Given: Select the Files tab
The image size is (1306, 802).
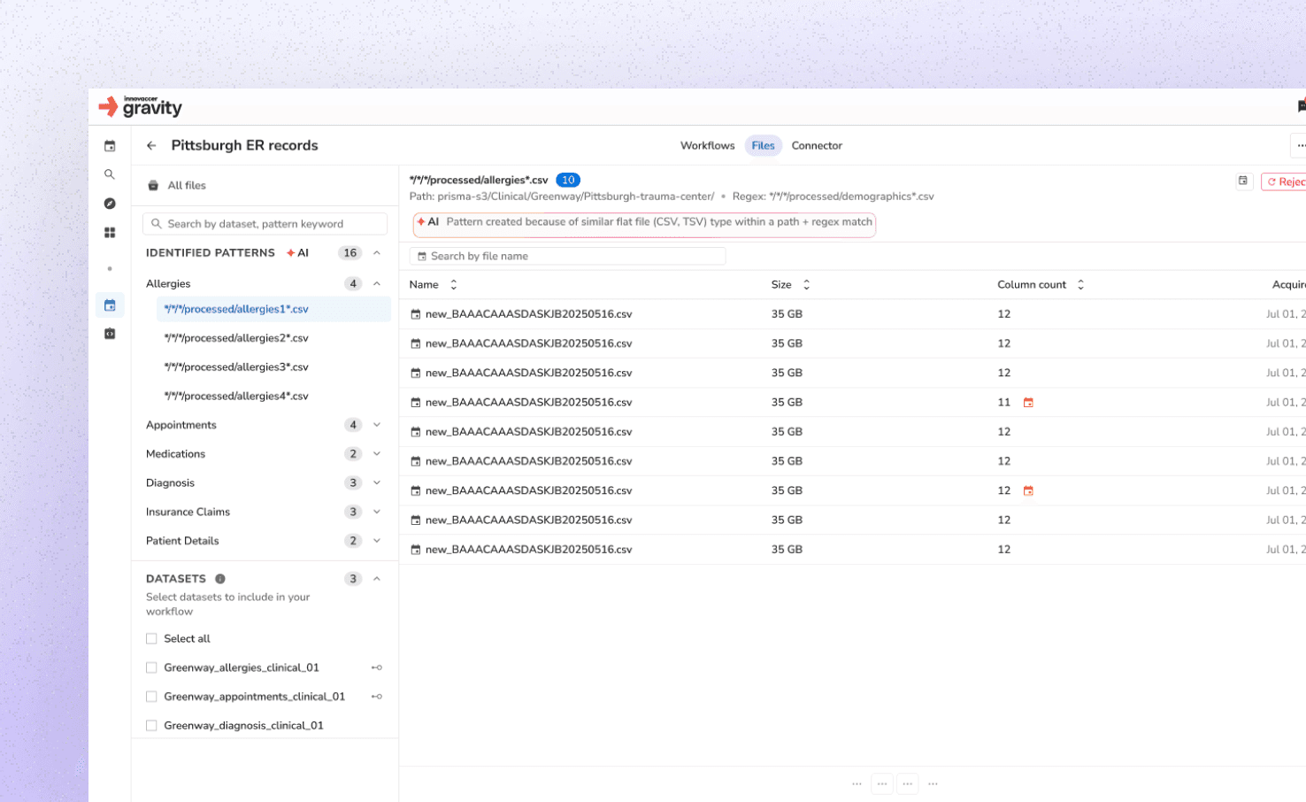Looking at the screenshot, I should point(763,146).
